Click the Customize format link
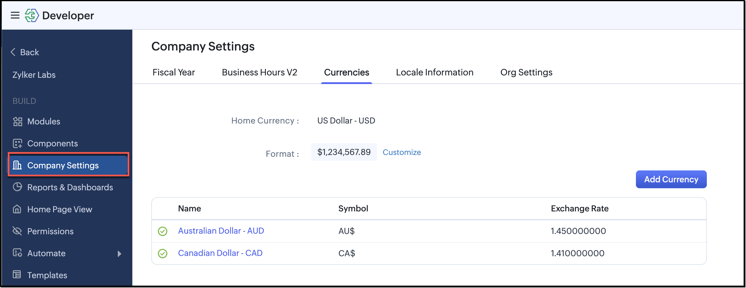This screenshot has height=288, width=746. [402, 152]
